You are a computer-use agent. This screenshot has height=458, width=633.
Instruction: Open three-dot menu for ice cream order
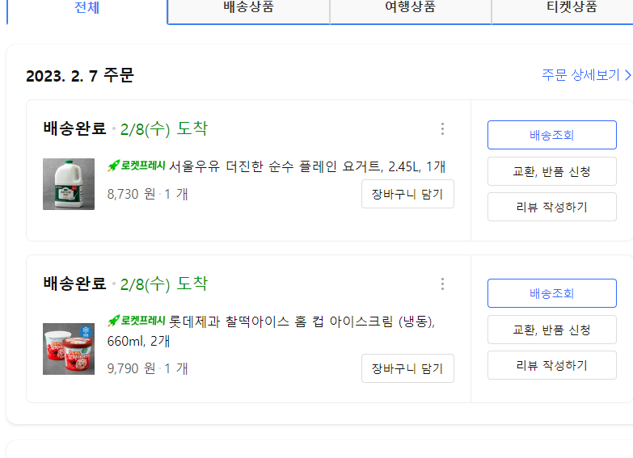pos(442,284)
